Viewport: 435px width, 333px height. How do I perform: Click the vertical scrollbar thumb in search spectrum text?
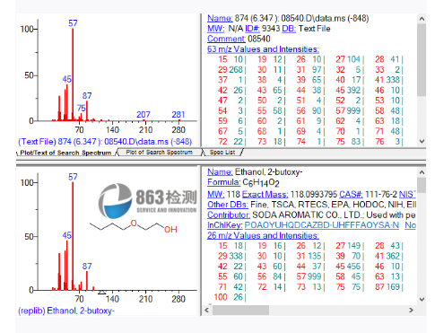tap(422, 60)
